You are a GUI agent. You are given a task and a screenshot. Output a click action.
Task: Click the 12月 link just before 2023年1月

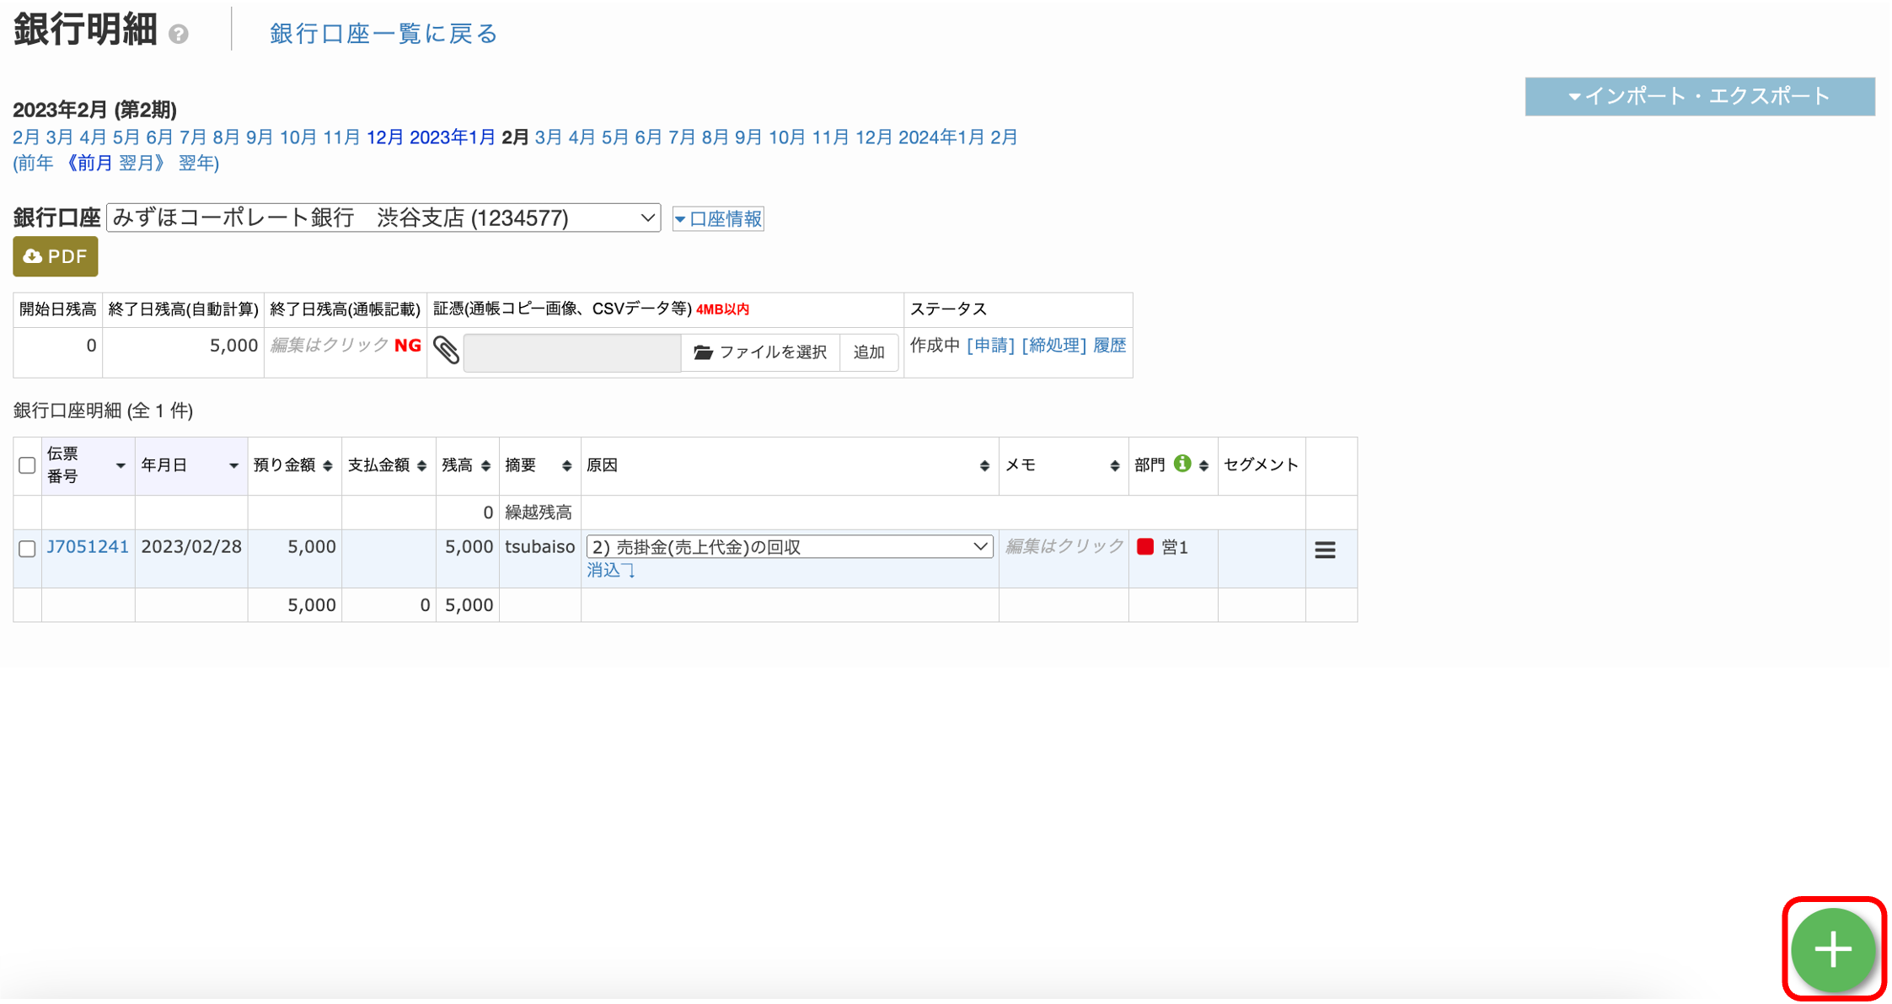[x=385, y=137]
